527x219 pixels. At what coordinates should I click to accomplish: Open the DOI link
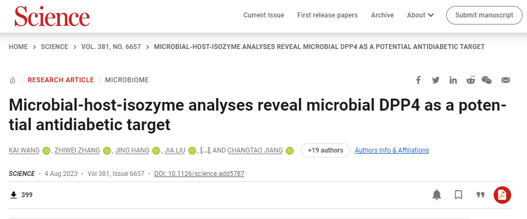click(x=199, y=174)
